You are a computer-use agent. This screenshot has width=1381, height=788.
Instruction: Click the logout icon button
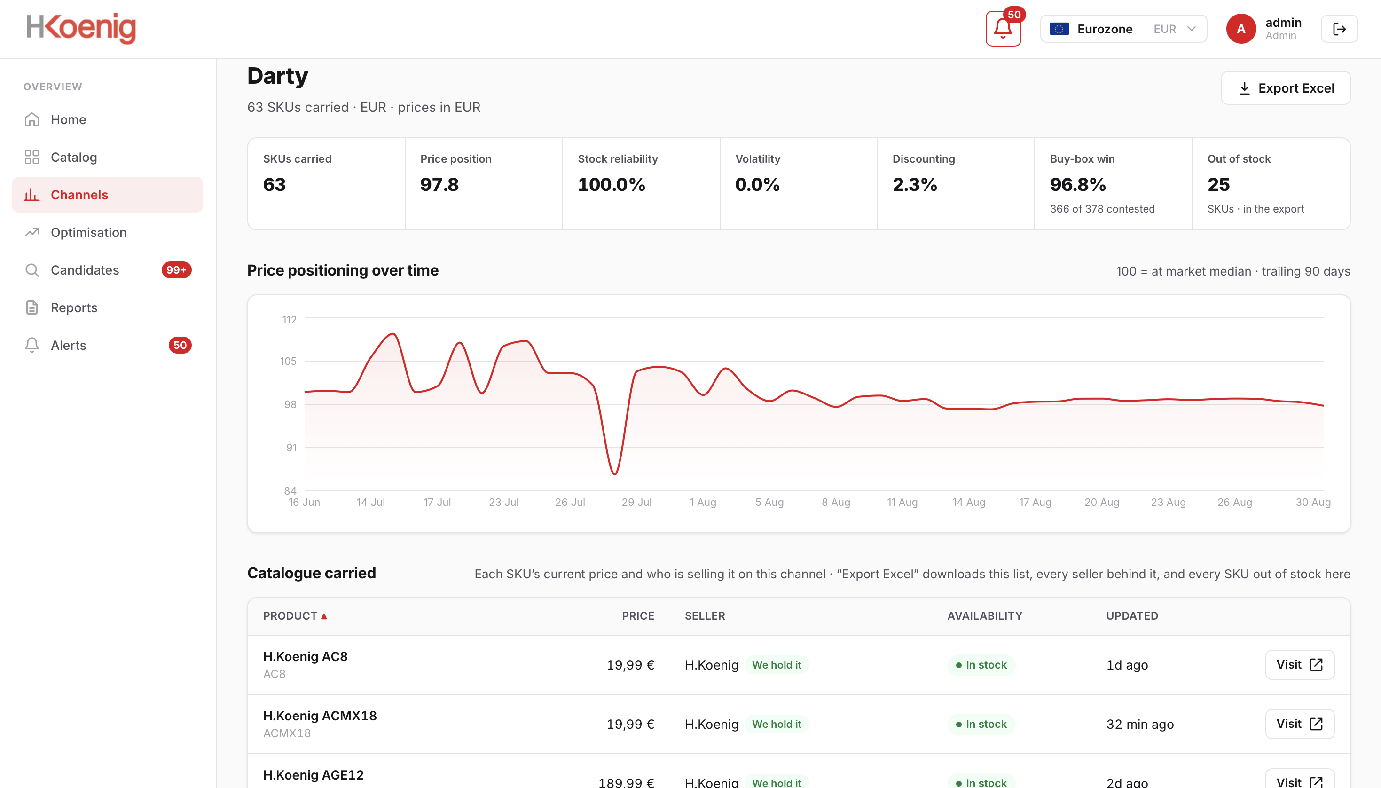(1339, 29)
